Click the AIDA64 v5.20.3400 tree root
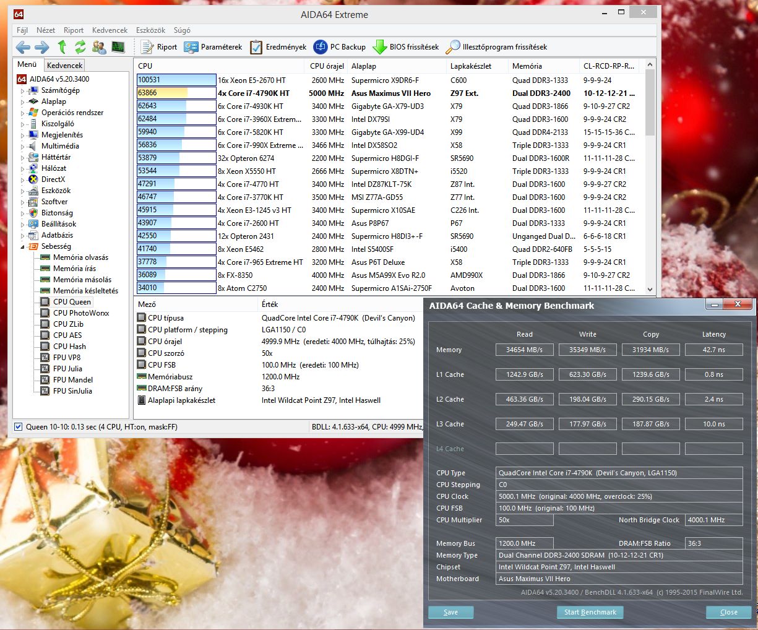The image size is (758, 630). click(59, 79)
